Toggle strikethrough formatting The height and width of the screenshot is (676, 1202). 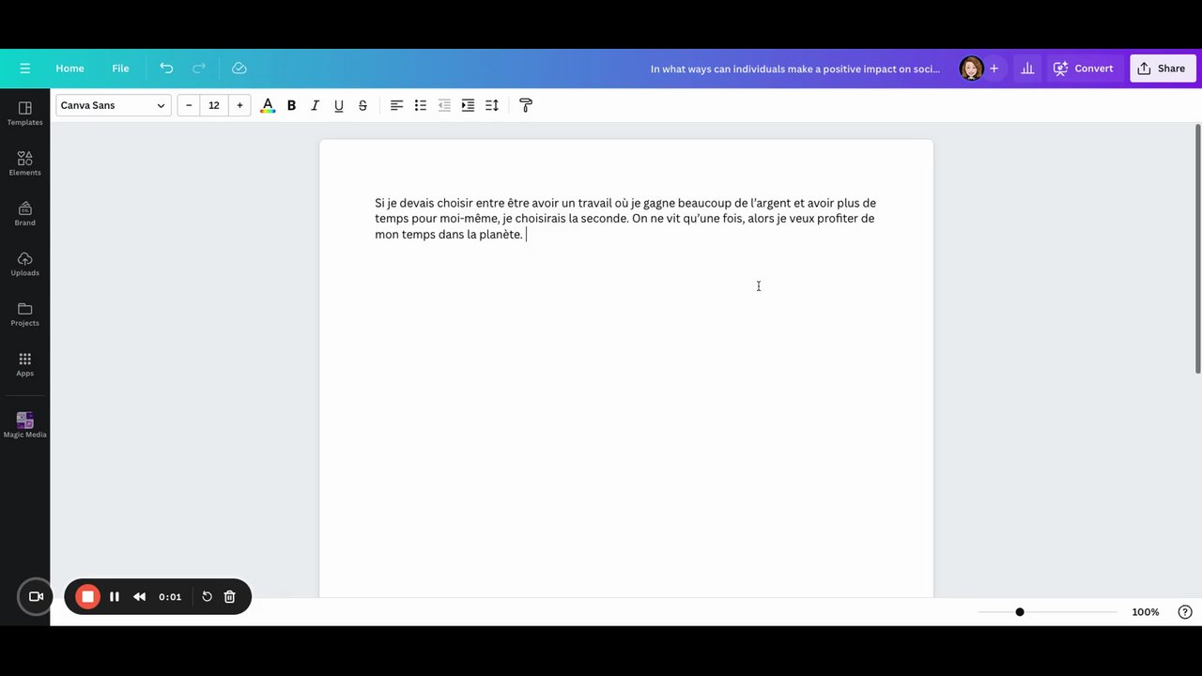362,105
